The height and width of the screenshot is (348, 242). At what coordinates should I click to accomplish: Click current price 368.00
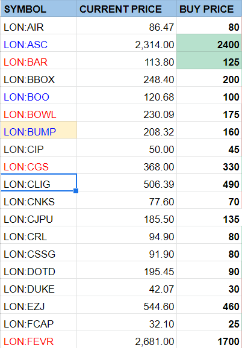tap(126, 165)
